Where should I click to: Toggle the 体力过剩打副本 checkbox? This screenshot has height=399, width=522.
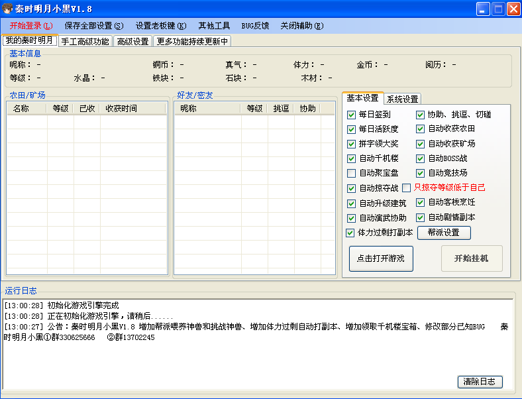(350, 233)
